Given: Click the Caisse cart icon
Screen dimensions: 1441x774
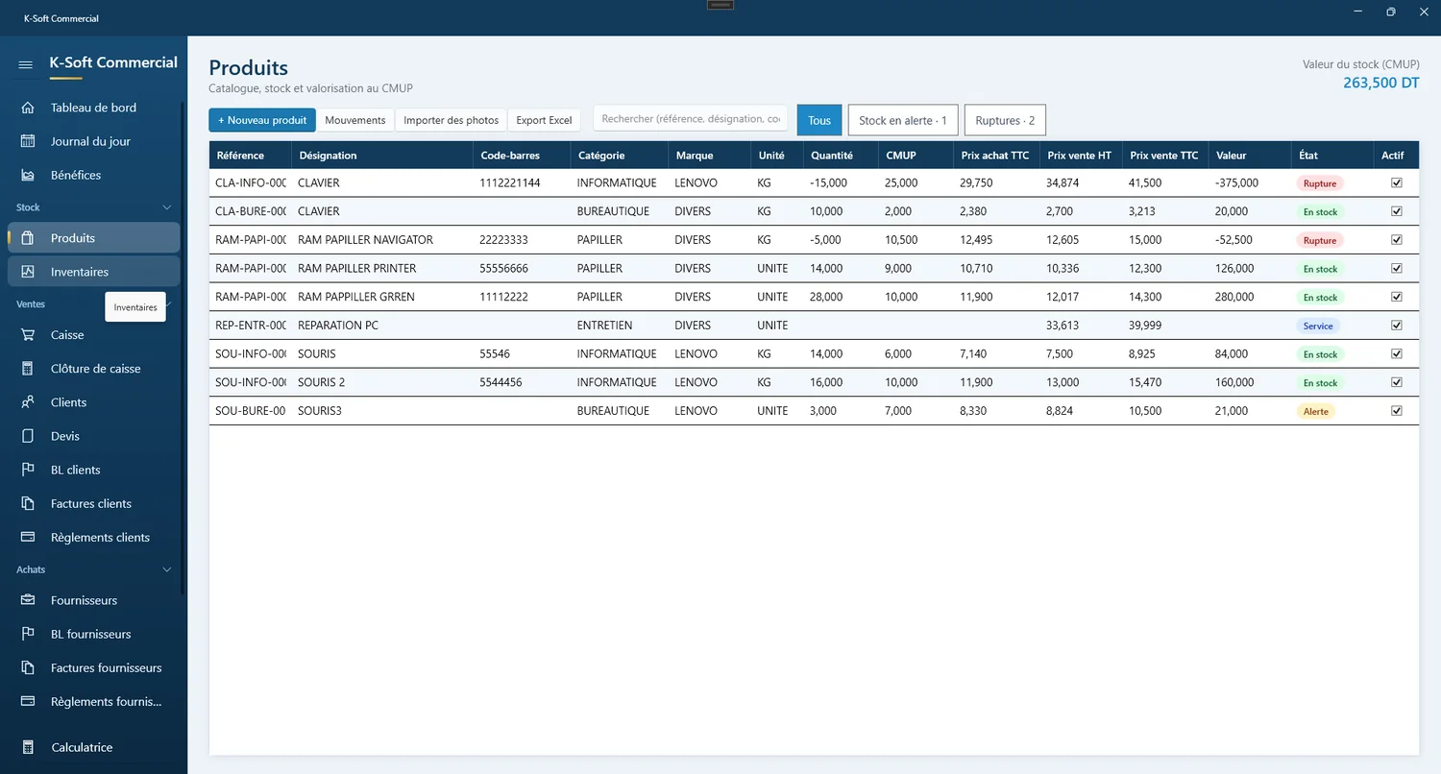Looking at the screenshot, I should (x=28, y=335).
